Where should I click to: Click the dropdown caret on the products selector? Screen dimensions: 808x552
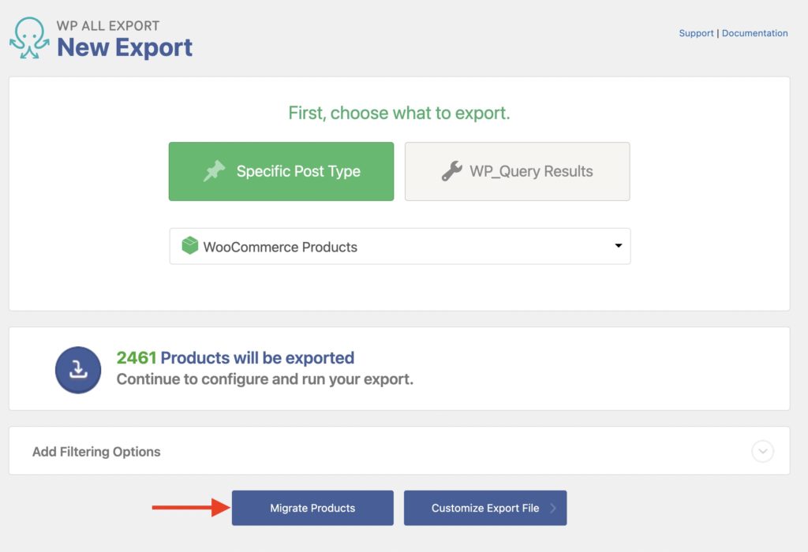click(x=619, y=245)
